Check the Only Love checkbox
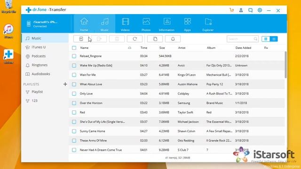The width and height of the screenshot is (301, 169). click(x=74, y=94)
